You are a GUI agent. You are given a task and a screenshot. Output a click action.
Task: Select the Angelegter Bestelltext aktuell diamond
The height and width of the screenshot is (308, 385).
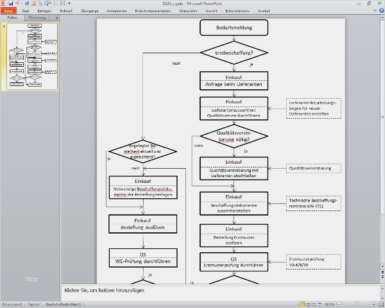[142, 151]
